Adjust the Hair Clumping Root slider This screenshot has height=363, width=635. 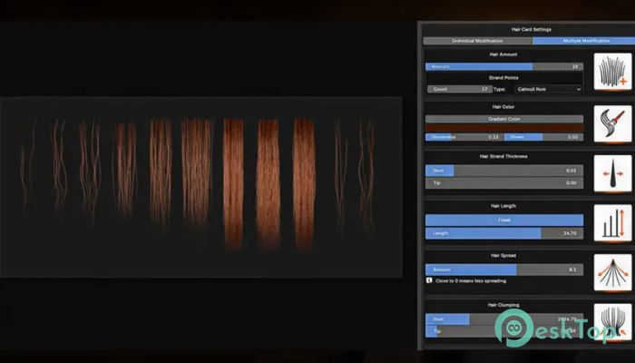pos(504,319)
